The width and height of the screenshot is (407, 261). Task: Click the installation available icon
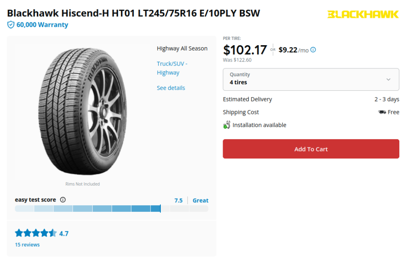[227, 125]
